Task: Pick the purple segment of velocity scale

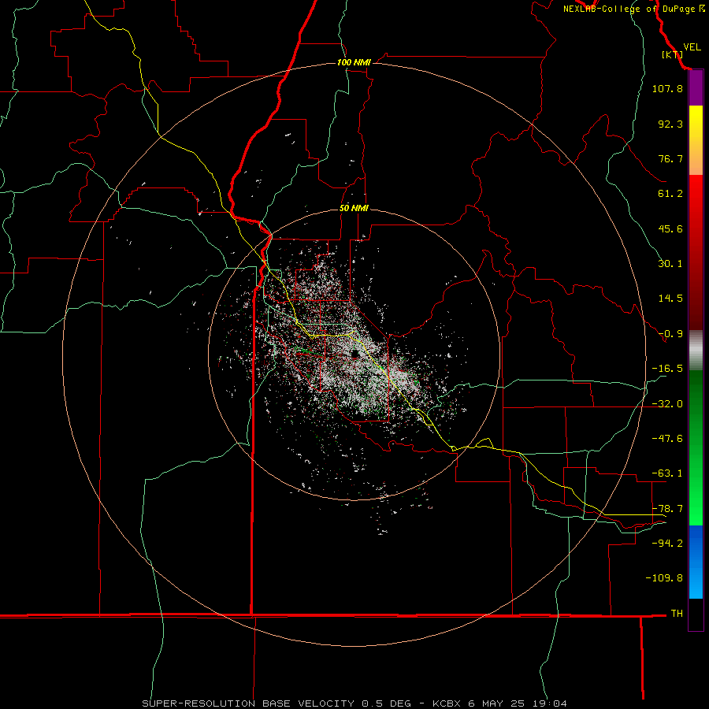Action: [696, 88]
